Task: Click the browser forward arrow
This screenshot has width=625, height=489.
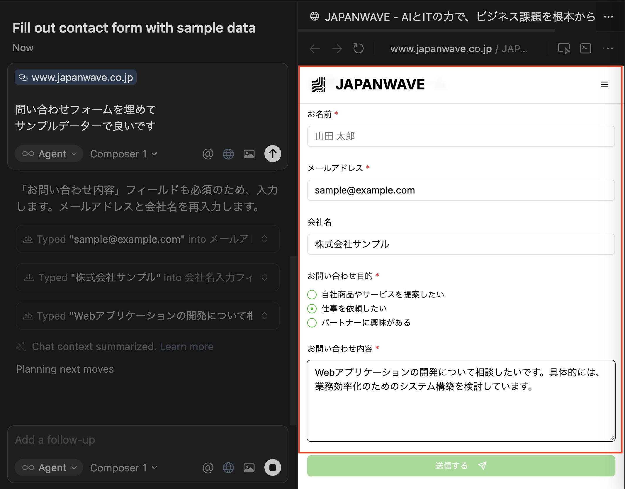Action: (x=337, y=48)
